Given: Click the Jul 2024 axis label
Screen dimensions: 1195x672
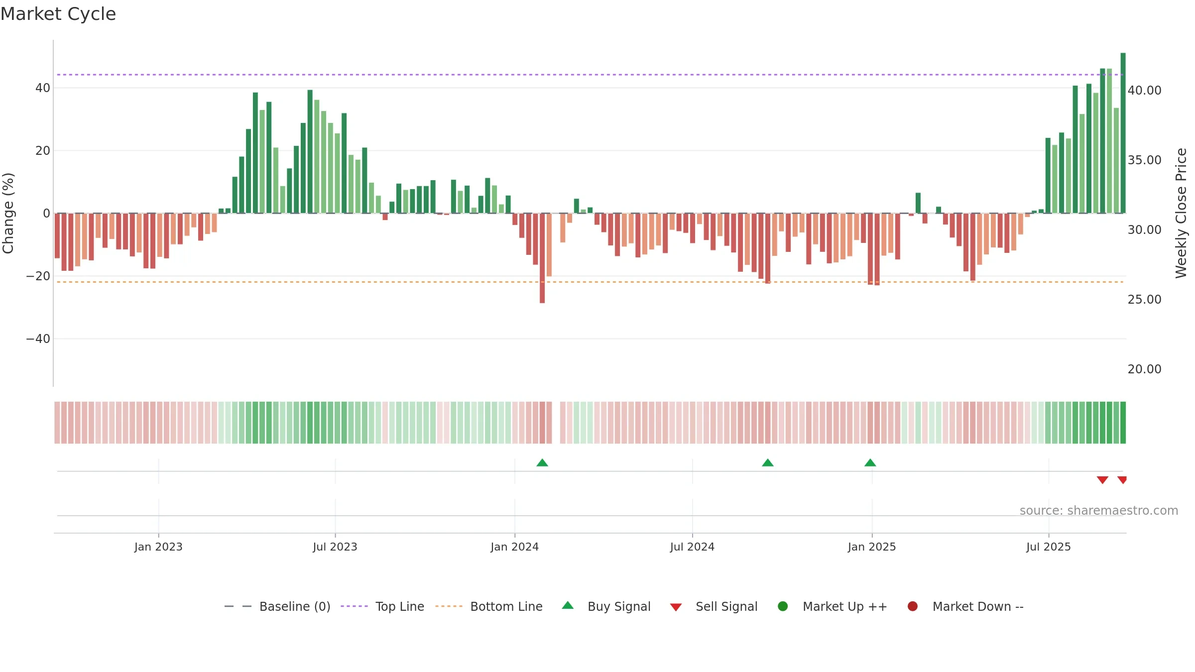Looking at the screenshot, I should (692, 547).
